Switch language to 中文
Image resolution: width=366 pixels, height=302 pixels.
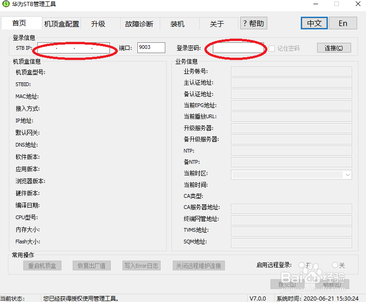[314, 23]
